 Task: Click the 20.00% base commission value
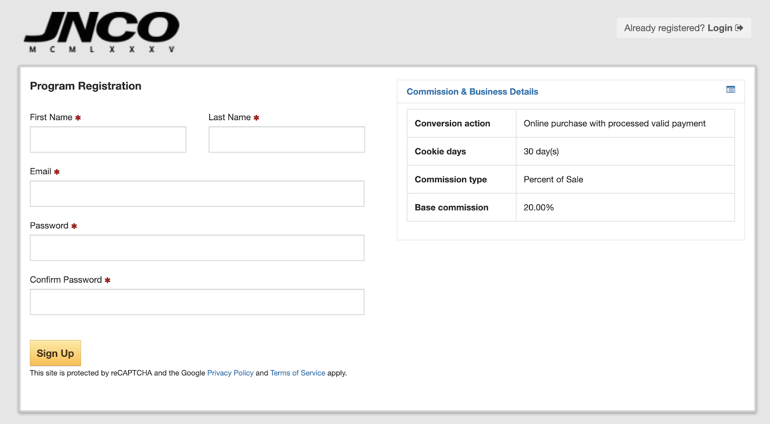coord(539,208)
